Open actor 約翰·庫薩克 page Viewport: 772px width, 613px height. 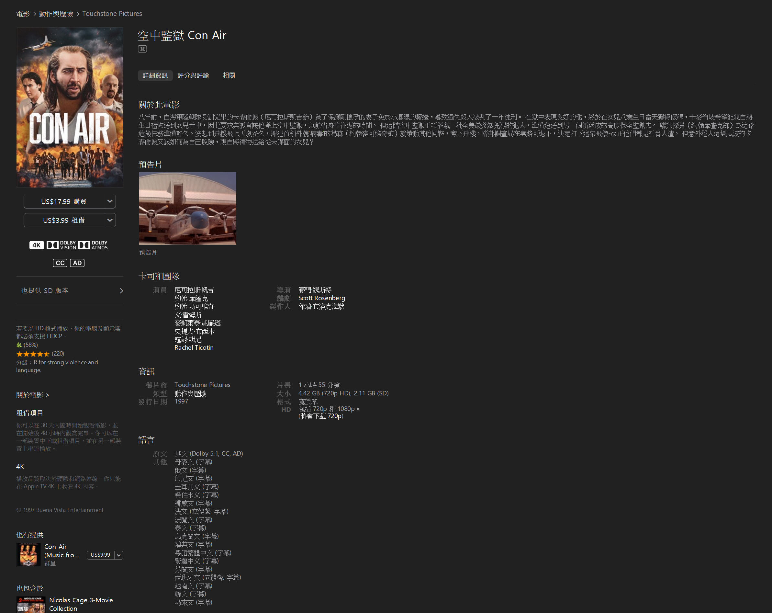[x=191, y=299]
